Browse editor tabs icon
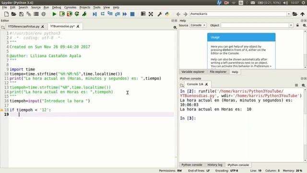The height and width of the screenshot is (173, 307). pos(3,27)
